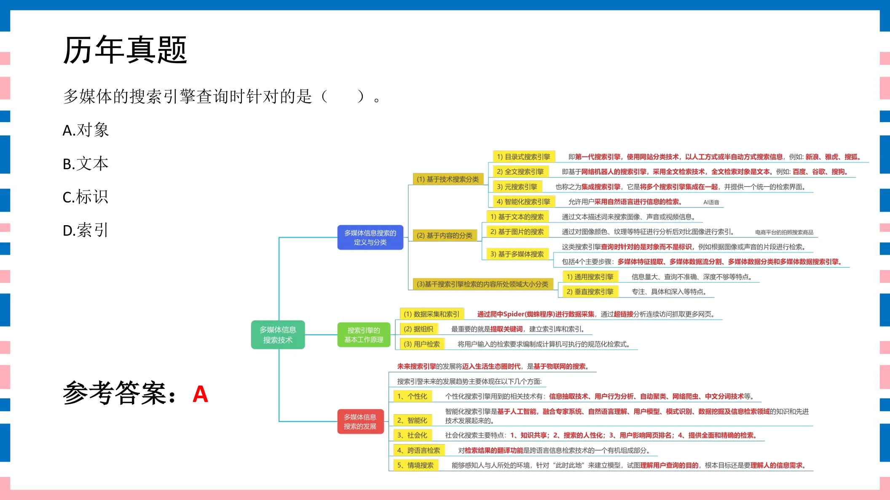Select the root node 多媒体信息搜索技术
Screen dimensions: 890x500
[278, 335]
